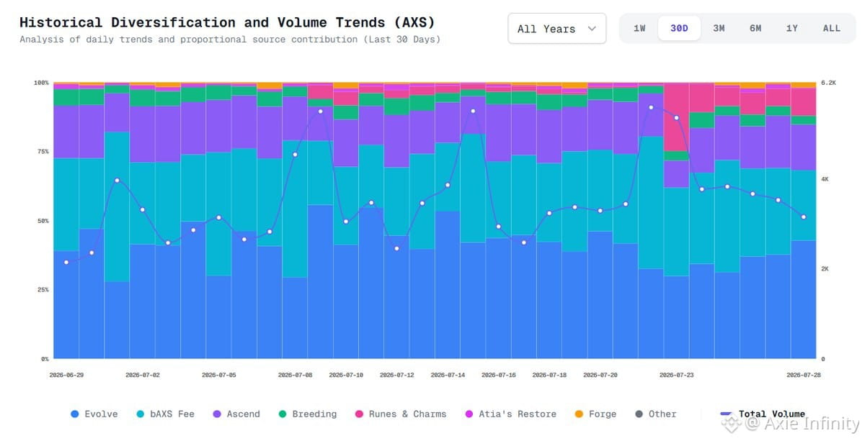Toggle Ascend series in the legend
The image size is (865, 441).
pos(236,414)
